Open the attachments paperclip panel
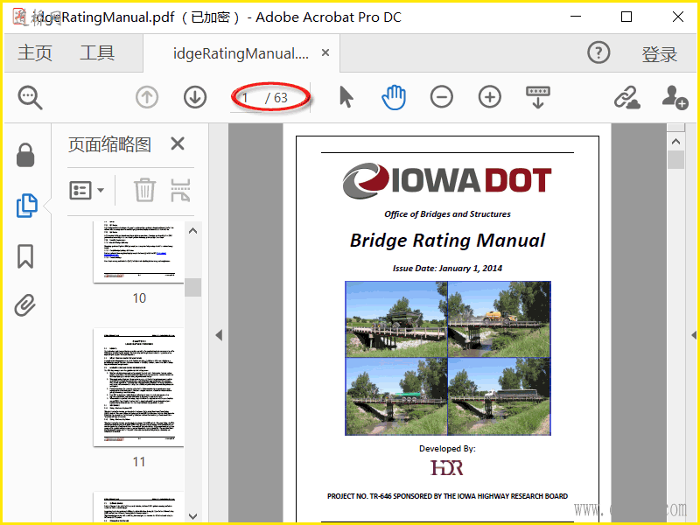 [25, 305]
